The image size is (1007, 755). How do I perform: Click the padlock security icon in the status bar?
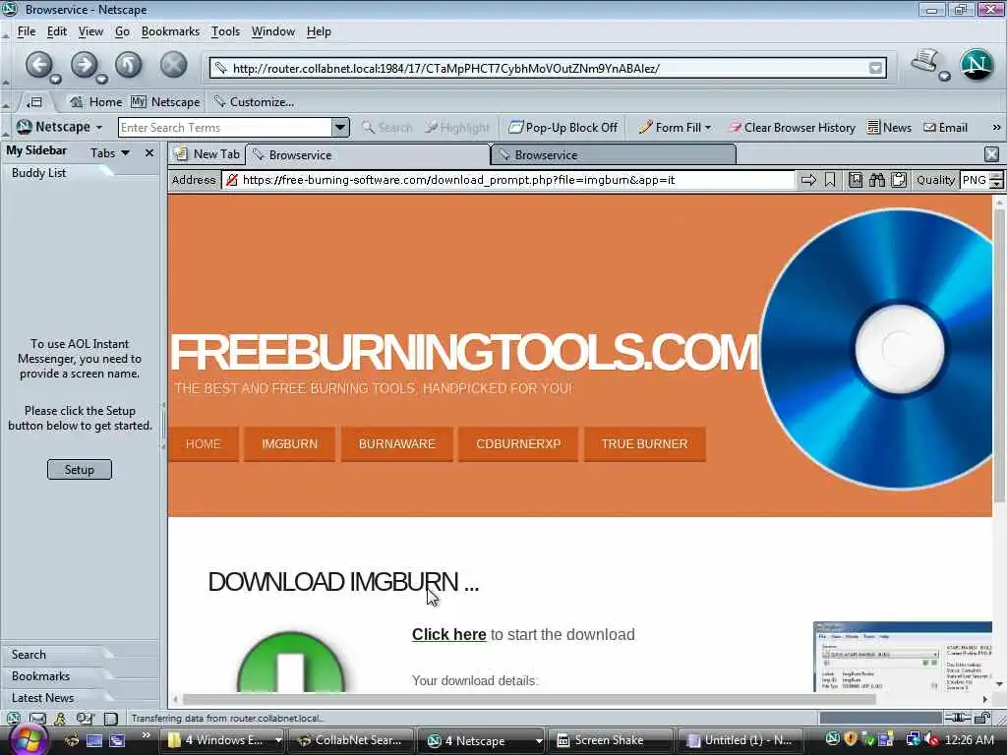point(982,718)
